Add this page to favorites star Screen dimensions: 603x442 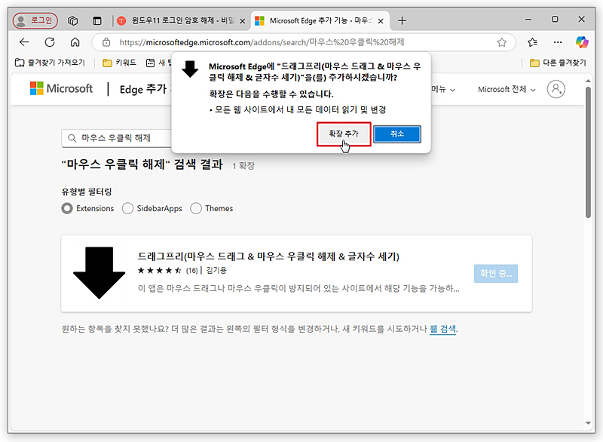click(501, 42)
